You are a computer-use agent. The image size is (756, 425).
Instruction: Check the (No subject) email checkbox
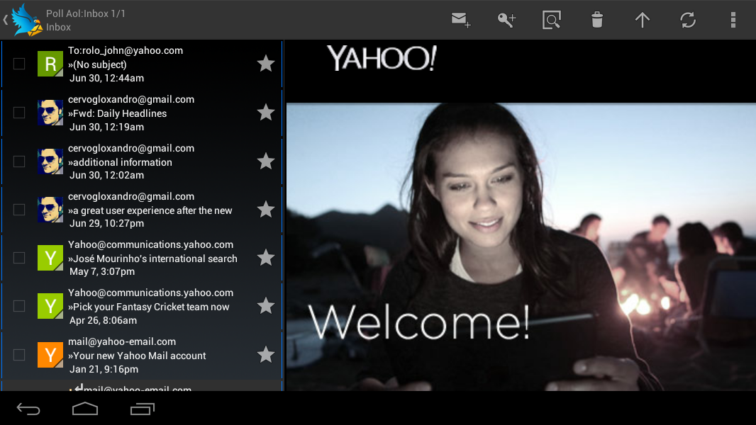(19, 64)
